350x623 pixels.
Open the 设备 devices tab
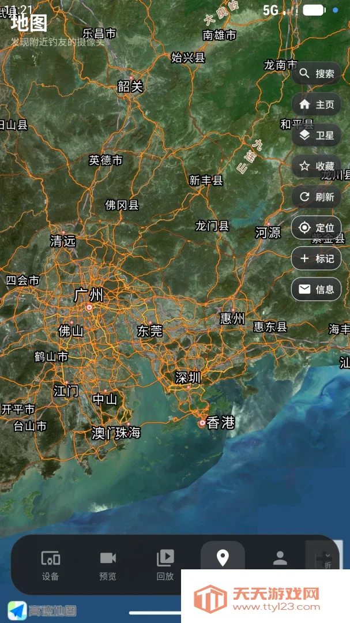pos(51,565)
